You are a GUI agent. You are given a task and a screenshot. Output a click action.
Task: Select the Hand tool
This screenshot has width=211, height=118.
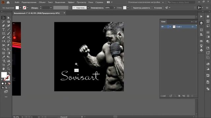tap(4, 69)
